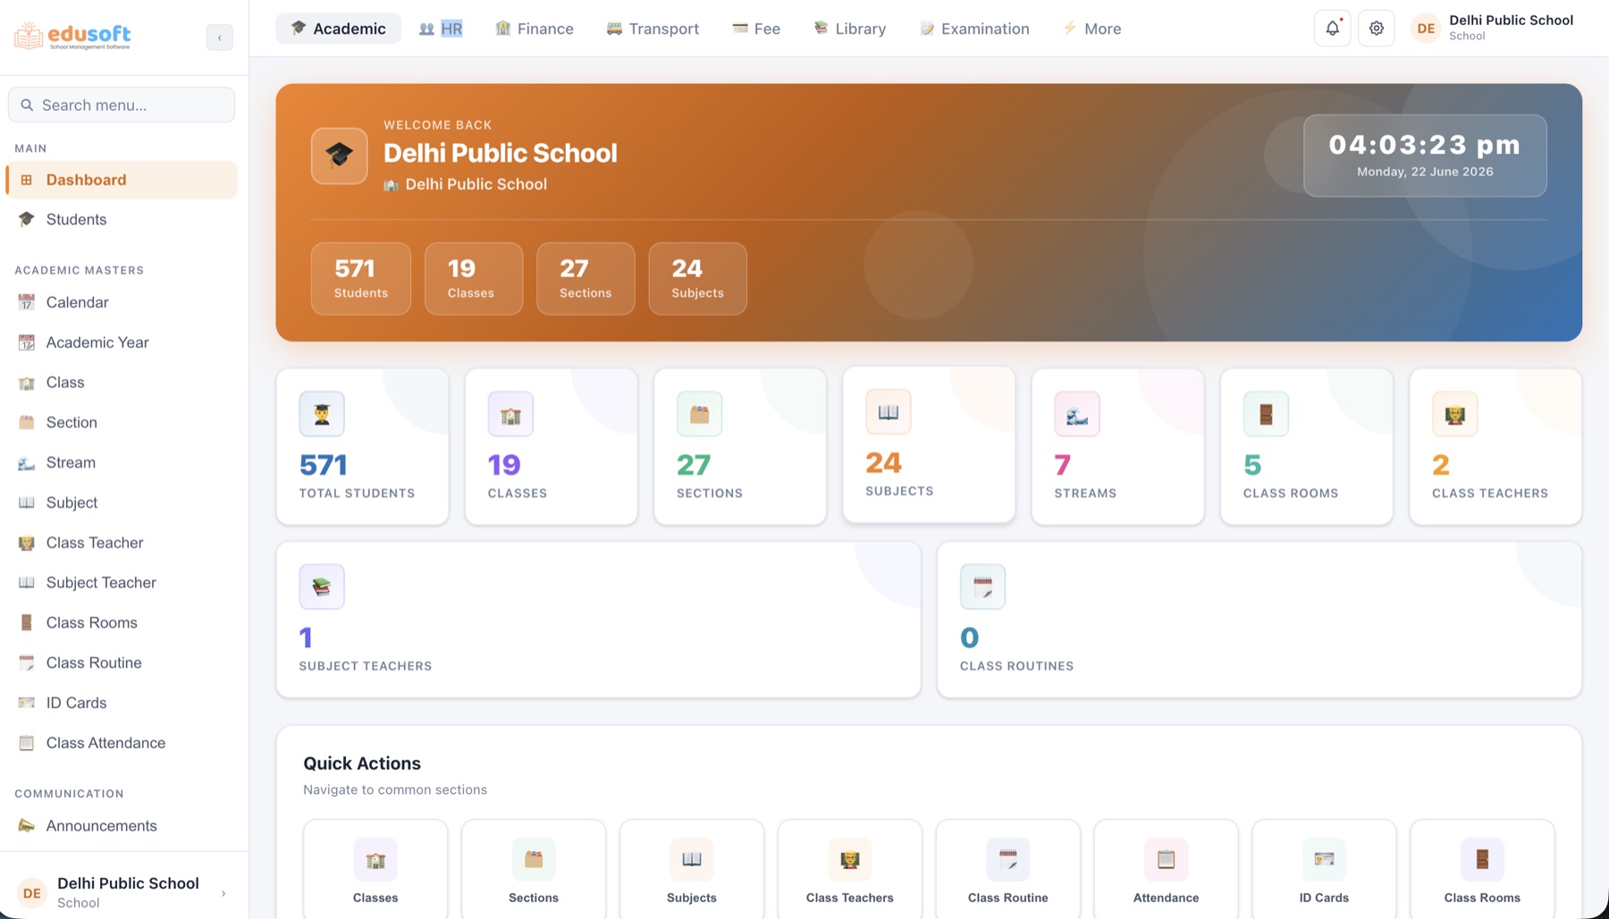Click the 27 Sections stat card
This screenshot has height=919, width=1609.
point(740,446)
